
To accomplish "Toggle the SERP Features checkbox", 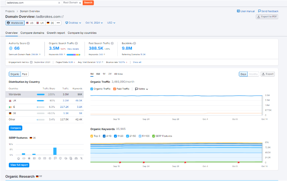I will pos(154,136).
